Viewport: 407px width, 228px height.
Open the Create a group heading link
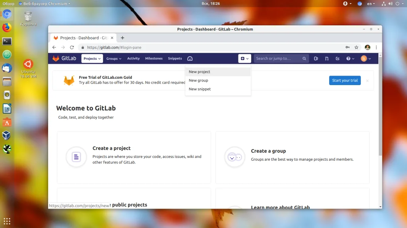tap(268, 151)
